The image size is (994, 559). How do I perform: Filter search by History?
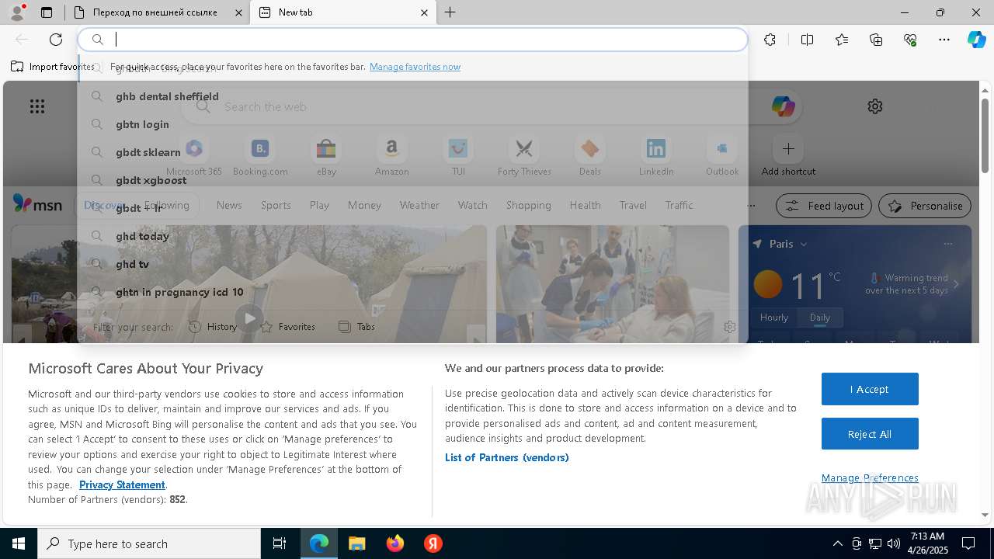(213, 327)
